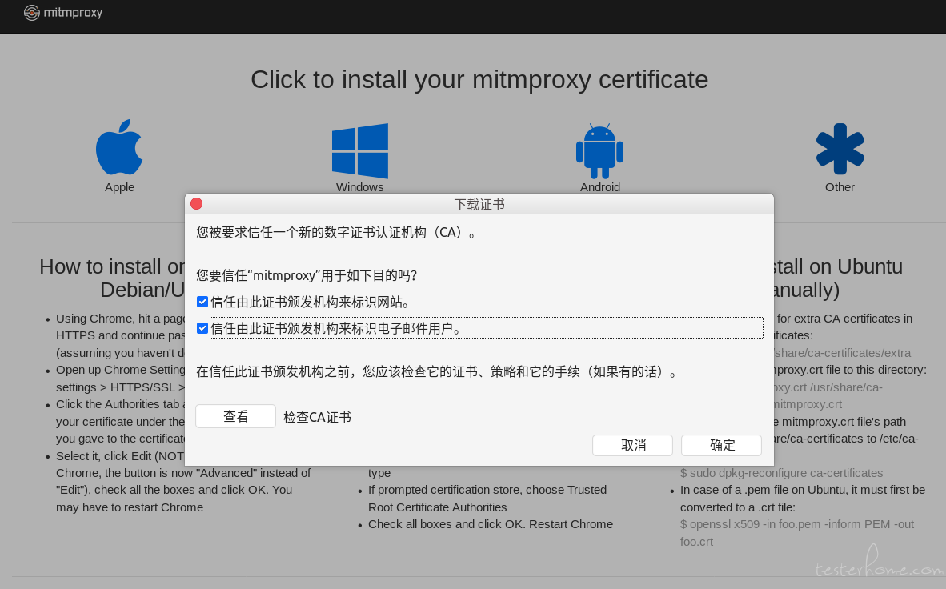The height and width of the screenshot is (589, 946).
Task: Click the 信任由此证书颁发机构来标识网站 label
Action: click(310, 302)
